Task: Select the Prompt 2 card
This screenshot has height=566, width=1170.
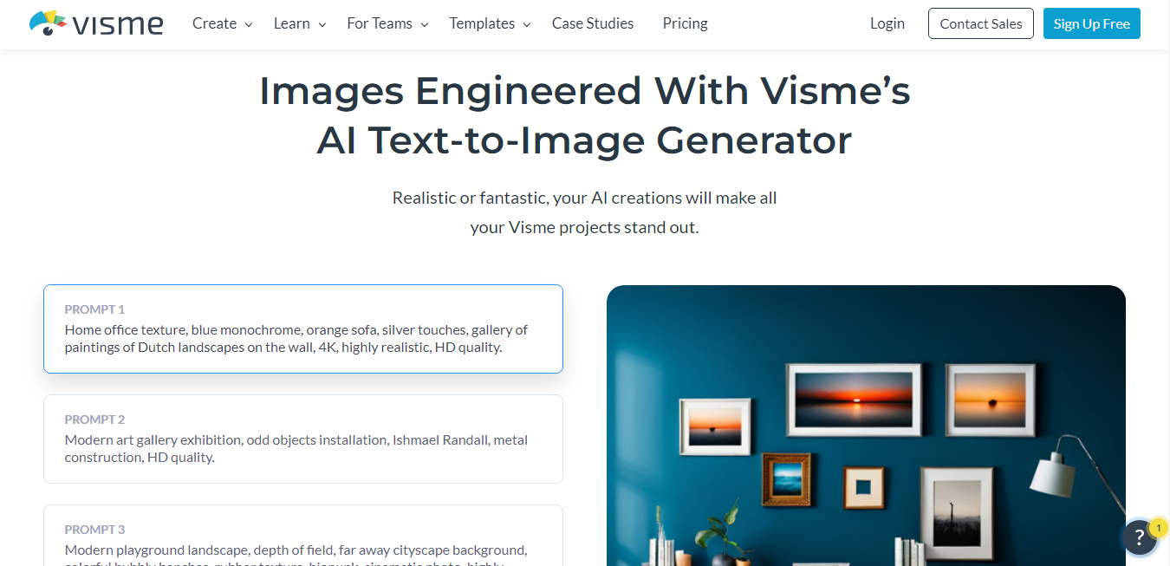Action: (x=303, y=439)
